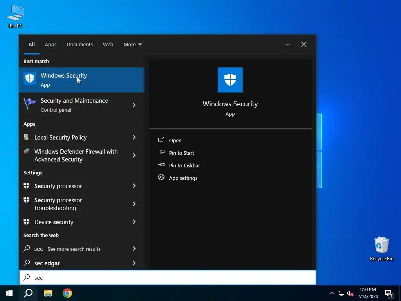Click the magnifier icon beside sec edgar
Image resolution: width=401 pixels, height=301 pixels.
click(27, 263)
